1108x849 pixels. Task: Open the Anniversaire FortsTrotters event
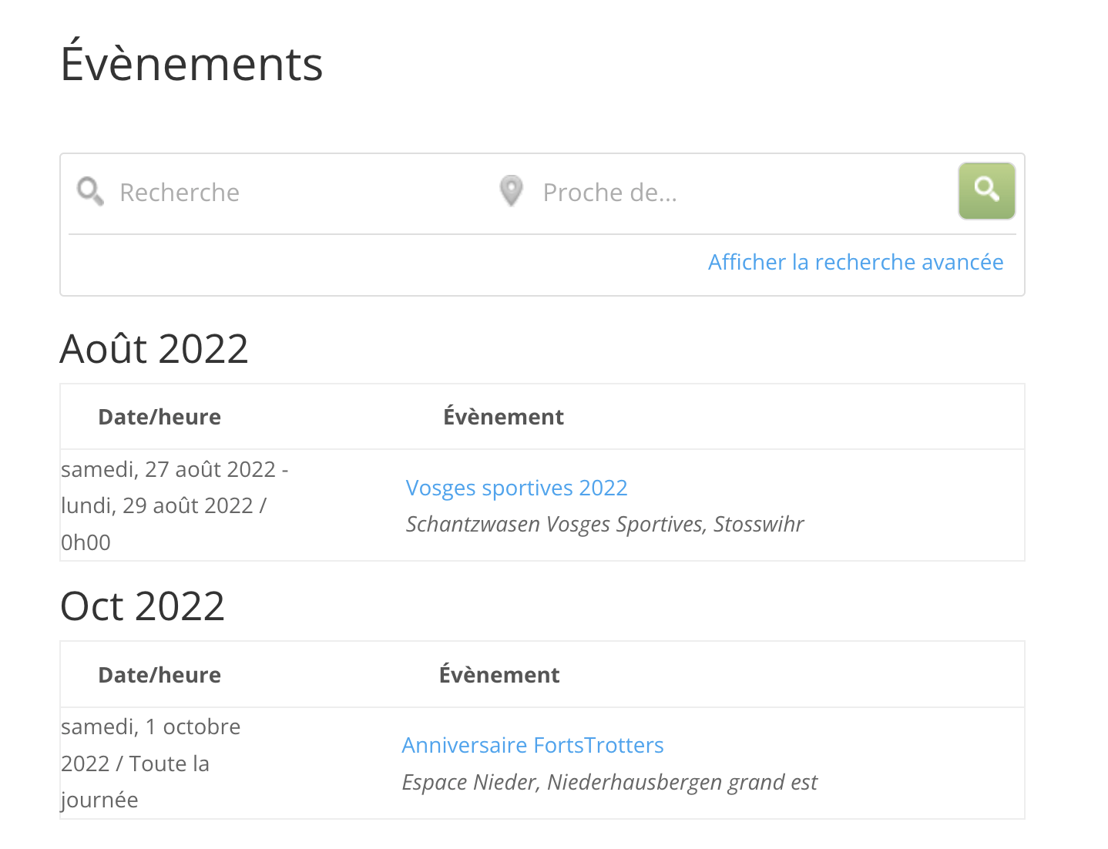[532, 746]
